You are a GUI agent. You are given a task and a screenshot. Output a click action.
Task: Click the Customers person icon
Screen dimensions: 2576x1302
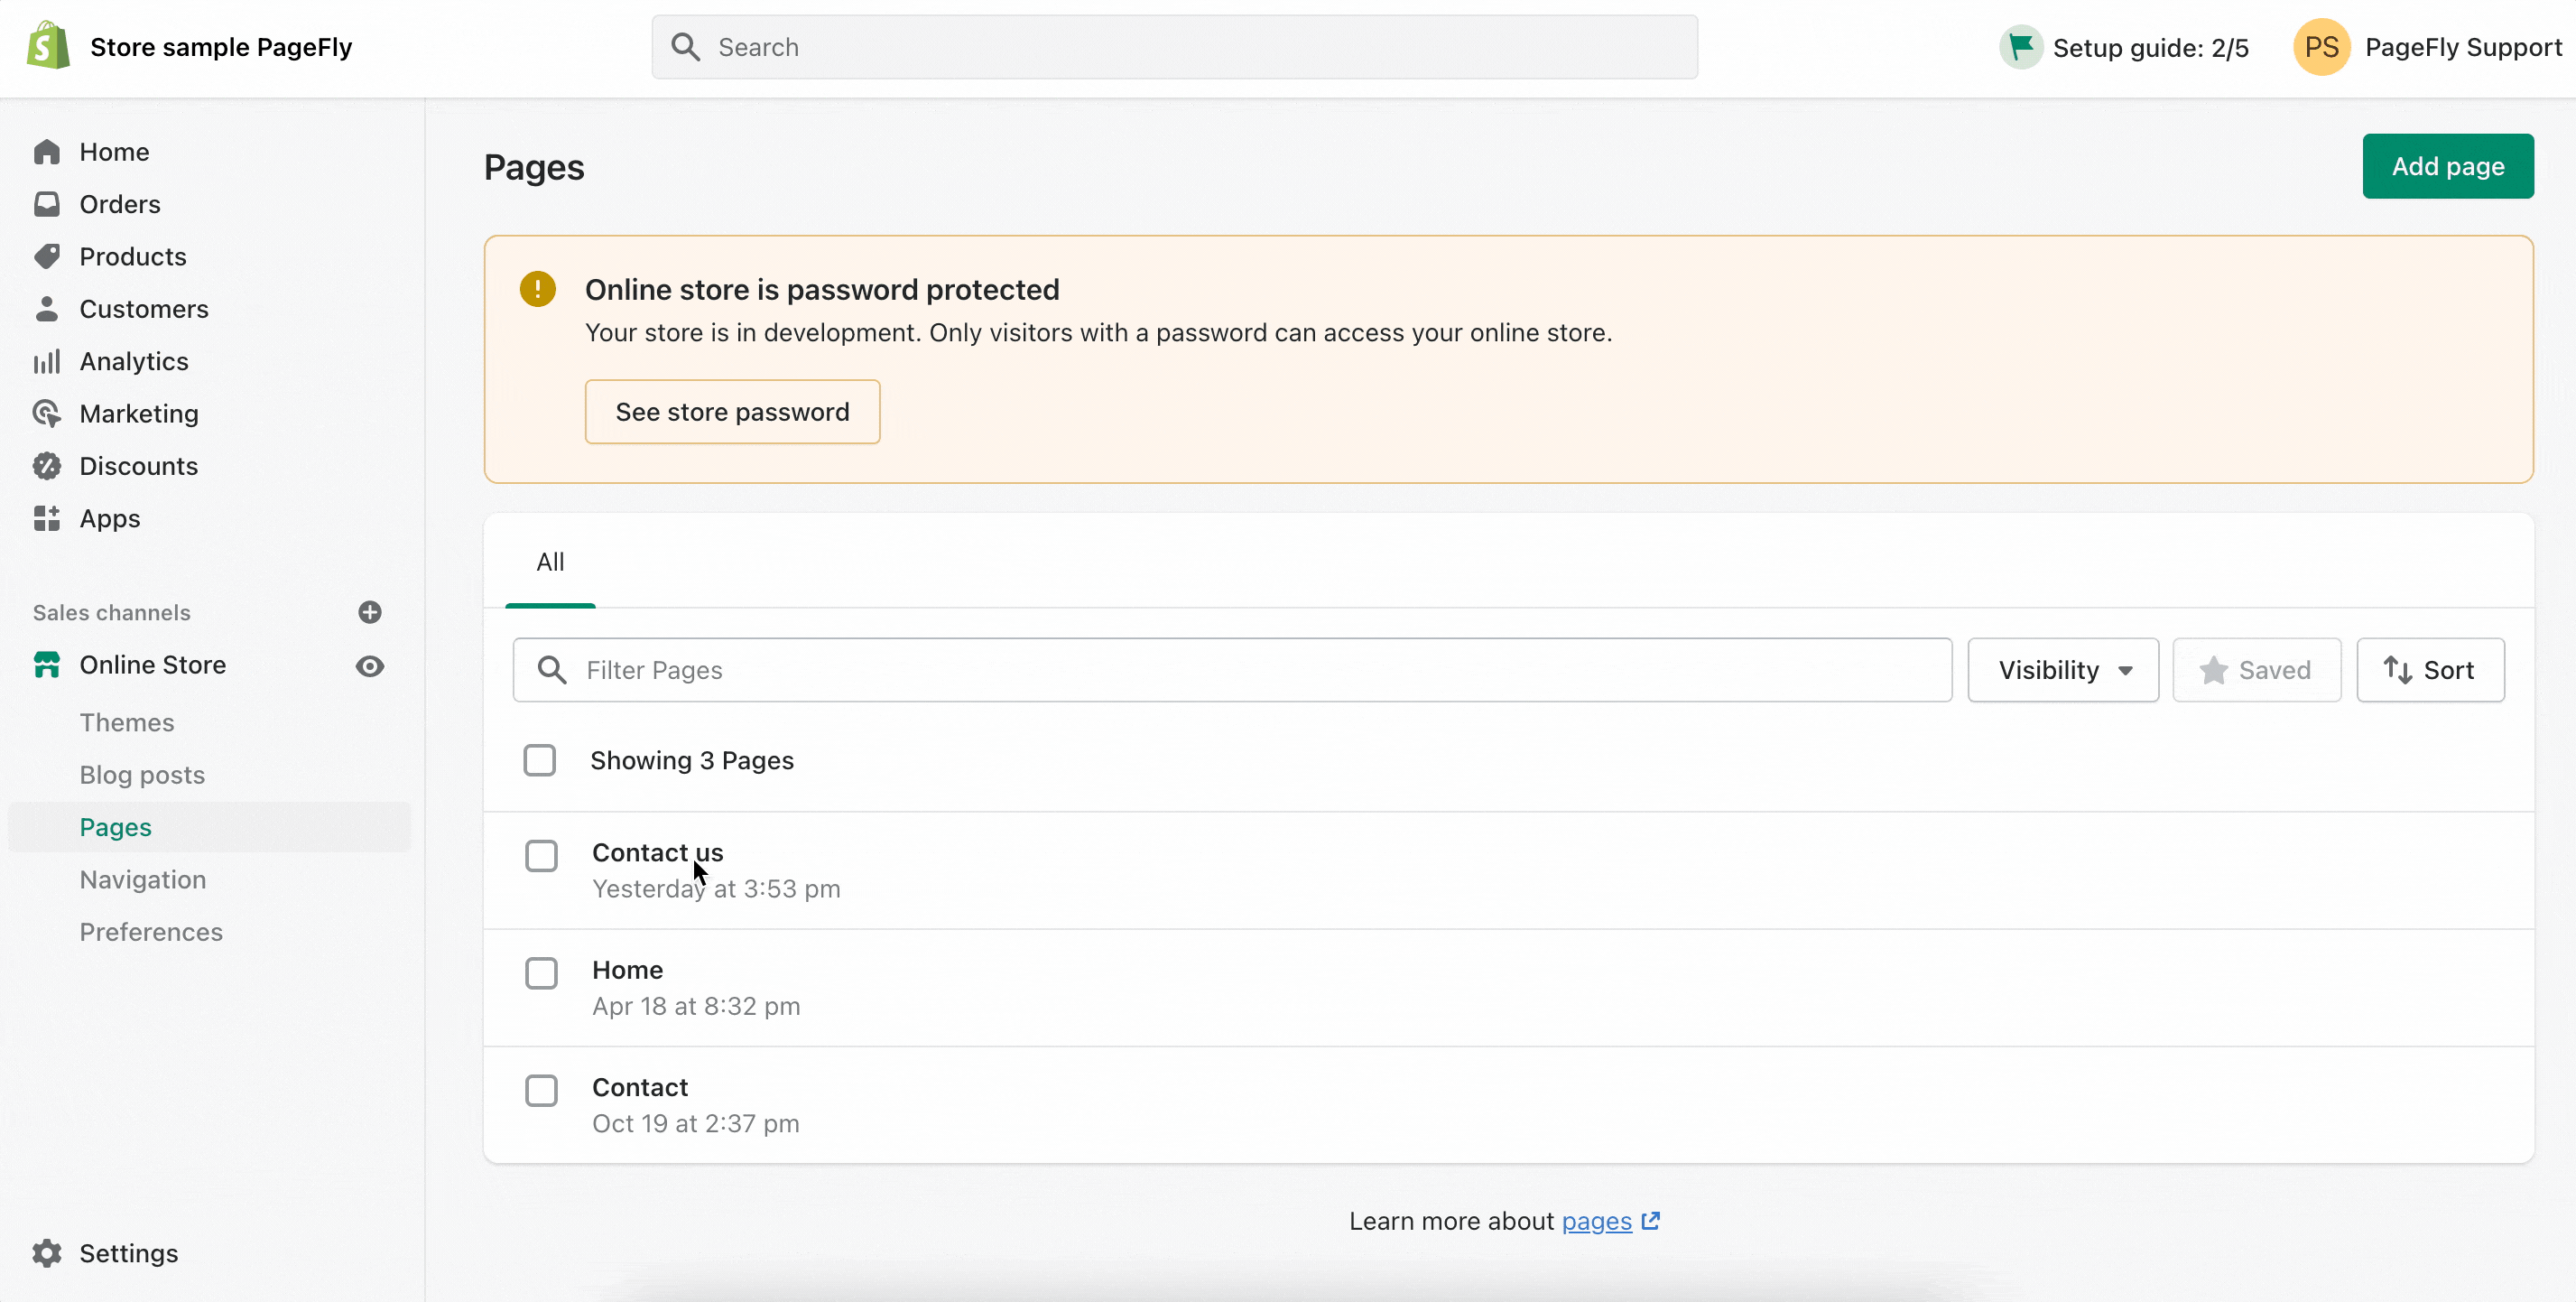pyautogui.click(x=47, y=309)
